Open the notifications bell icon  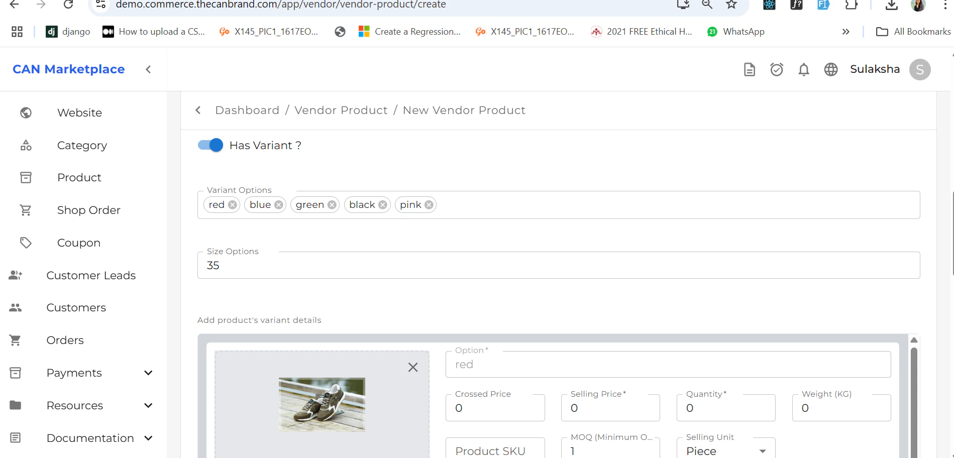804,69
